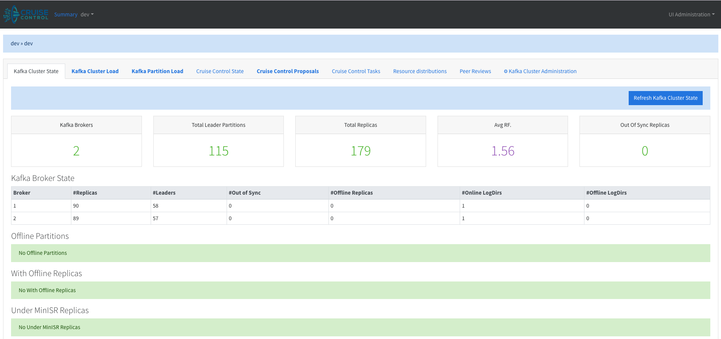Switch to the Peer Reviews tab
The width and height of the screenshot is (721, 339).
(x=475, y=71)
